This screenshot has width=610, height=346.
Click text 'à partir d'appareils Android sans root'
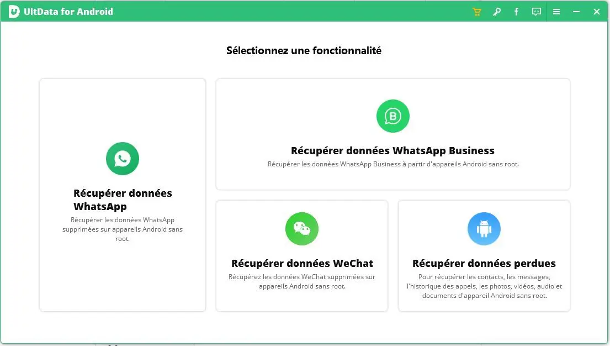(x=460, y=164)
